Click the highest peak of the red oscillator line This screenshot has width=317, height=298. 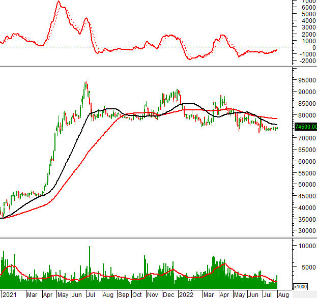click(59, 2)
